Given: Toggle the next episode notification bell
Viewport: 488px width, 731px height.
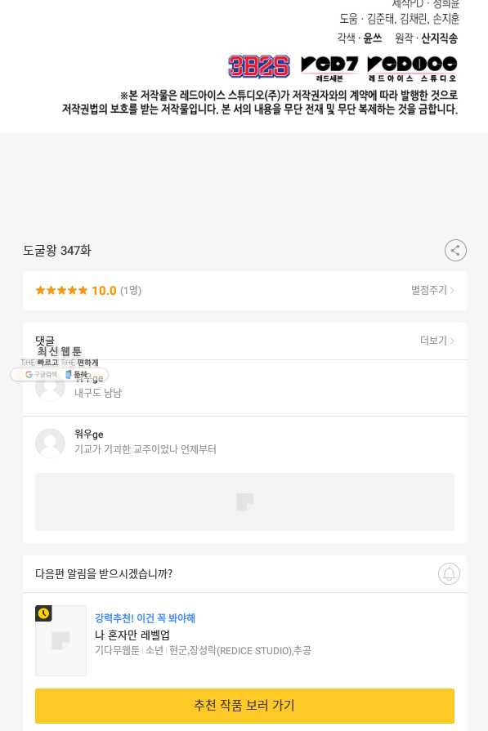Looking at the screenshot, I should pyautogui.click(x=449, y=573).
